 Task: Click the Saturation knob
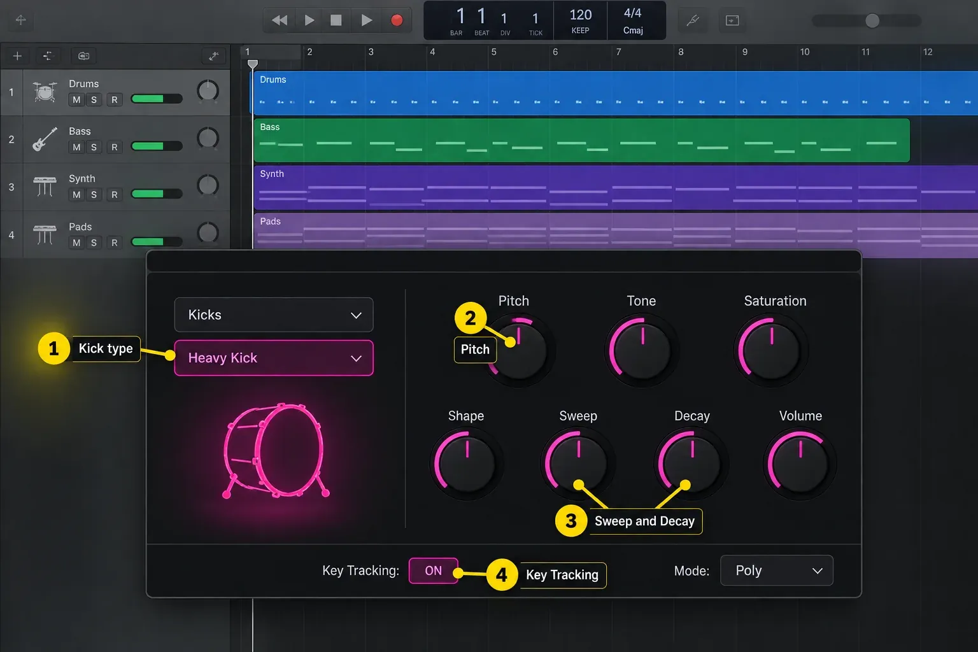coord(771,350)
